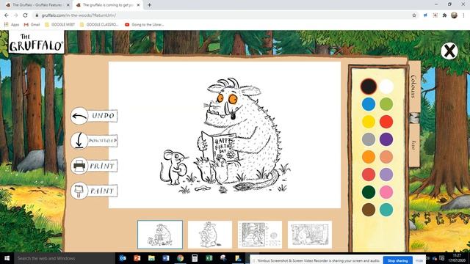The image size is (470, 264).
Task: Open Word from the taskbar
Action: click(166, 258)
